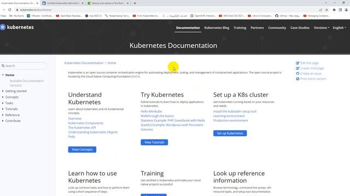Image resolution: width=350 pixels, height=196 pixels.
Task: Expand the Reference sidebar section
Action: pos(3,115)
